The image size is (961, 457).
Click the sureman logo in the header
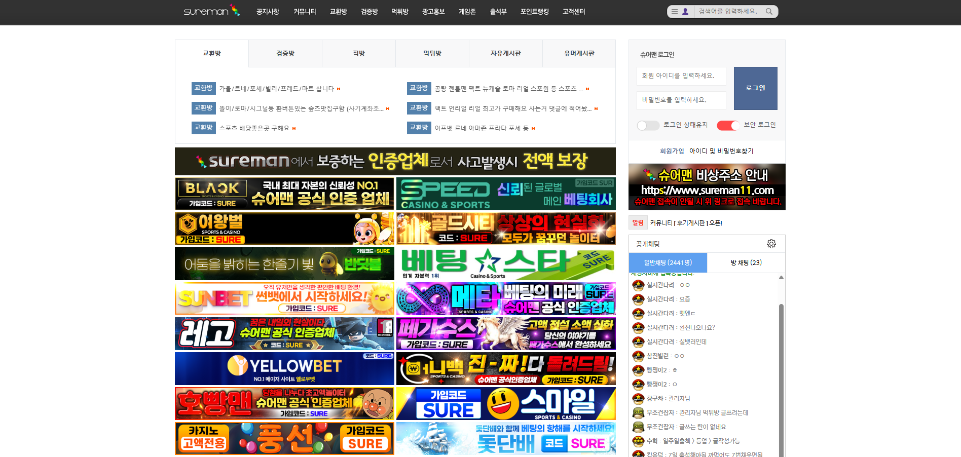coord(211,11)
